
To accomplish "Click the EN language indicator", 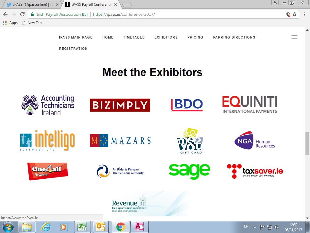I will point(246,226).
